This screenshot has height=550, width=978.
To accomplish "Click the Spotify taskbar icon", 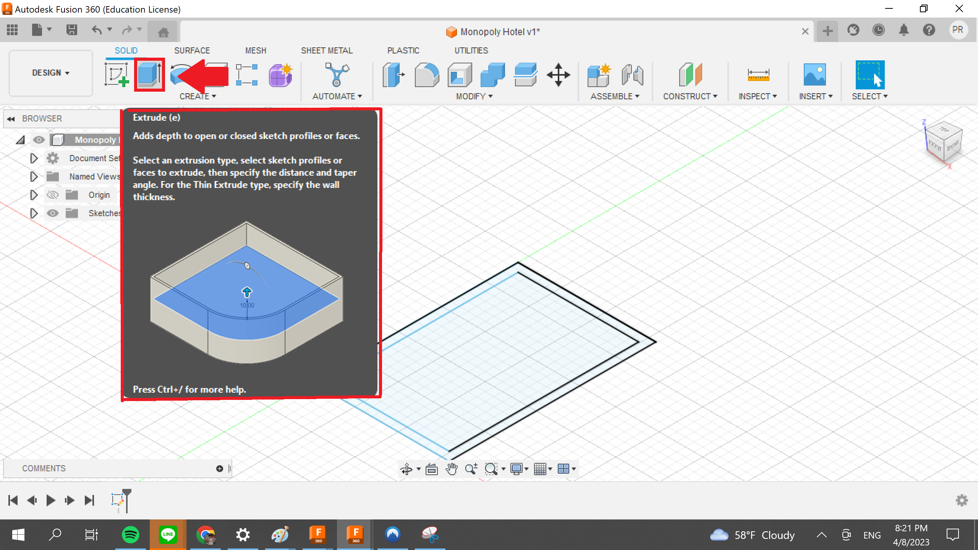I will 130,535.
